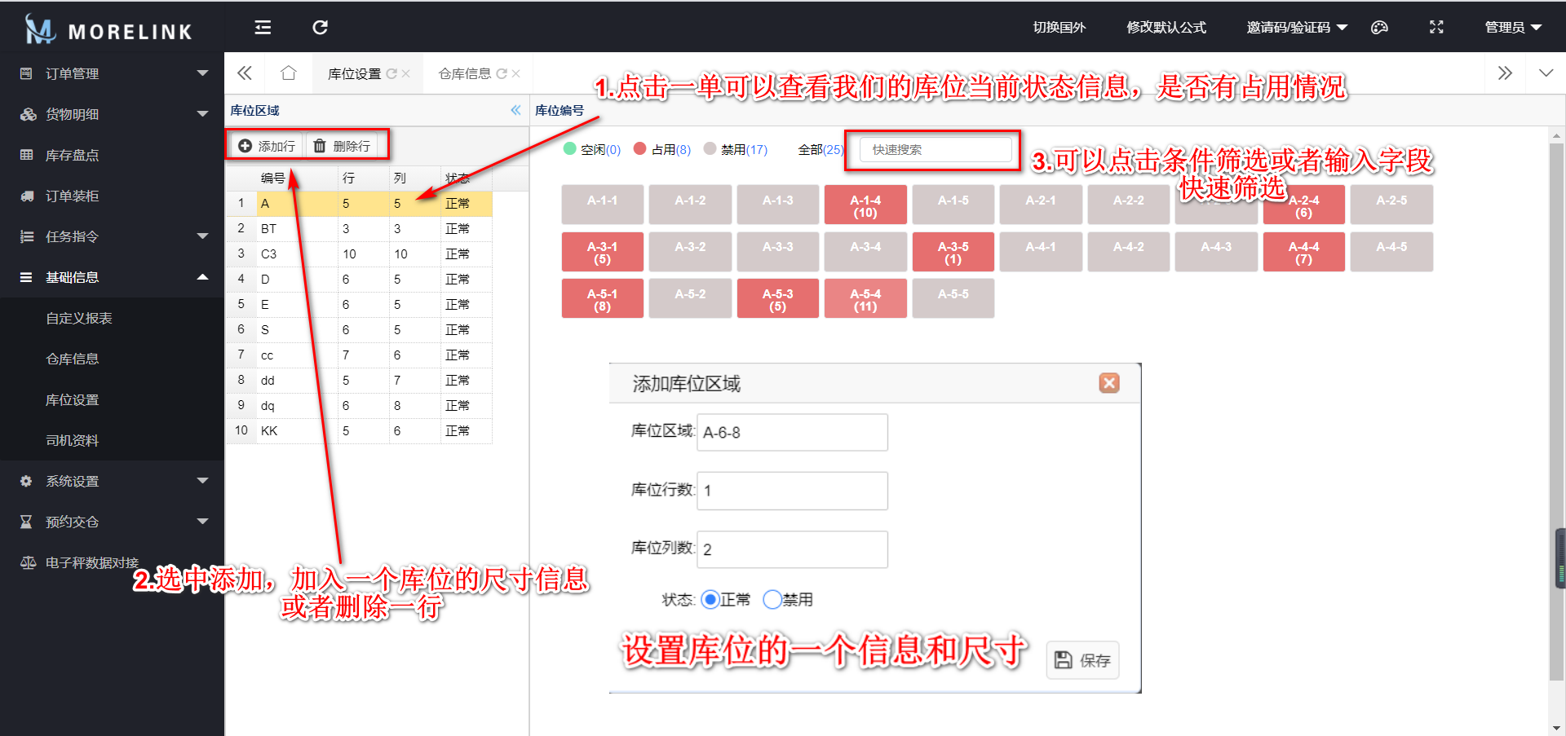The width and height of the screenshot is (1566, 736).
Task: Click the 系统设置 gear icon
Action: coord(26,481)
